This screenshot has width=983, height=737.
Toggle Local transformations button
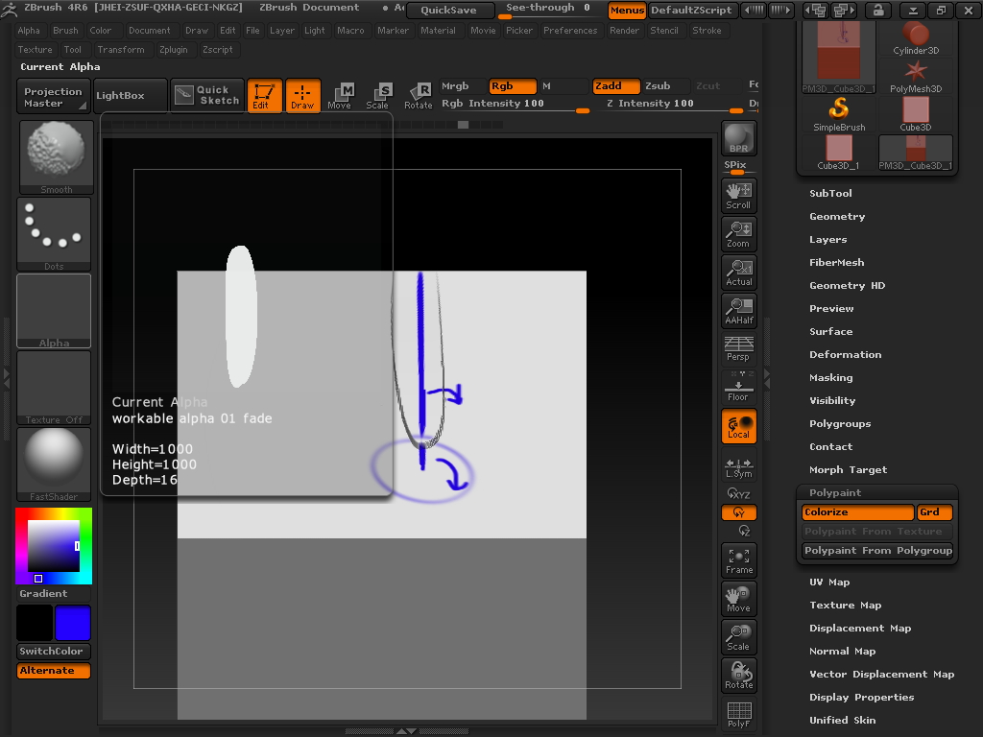coord(738,426)
